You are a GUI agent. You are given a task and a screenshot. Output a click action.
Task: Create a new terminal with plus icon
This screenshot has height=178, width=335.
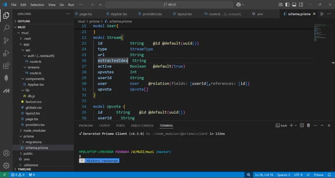(x=291, y=125)
